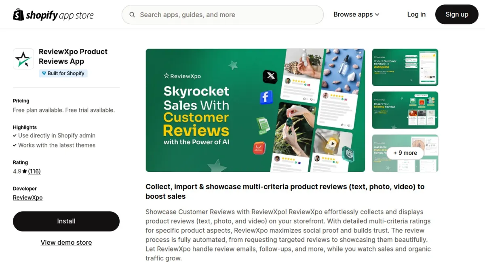485x262 pixels.
Task: Click the Install button
Action: pyautogui.click(x=66, y=221)
